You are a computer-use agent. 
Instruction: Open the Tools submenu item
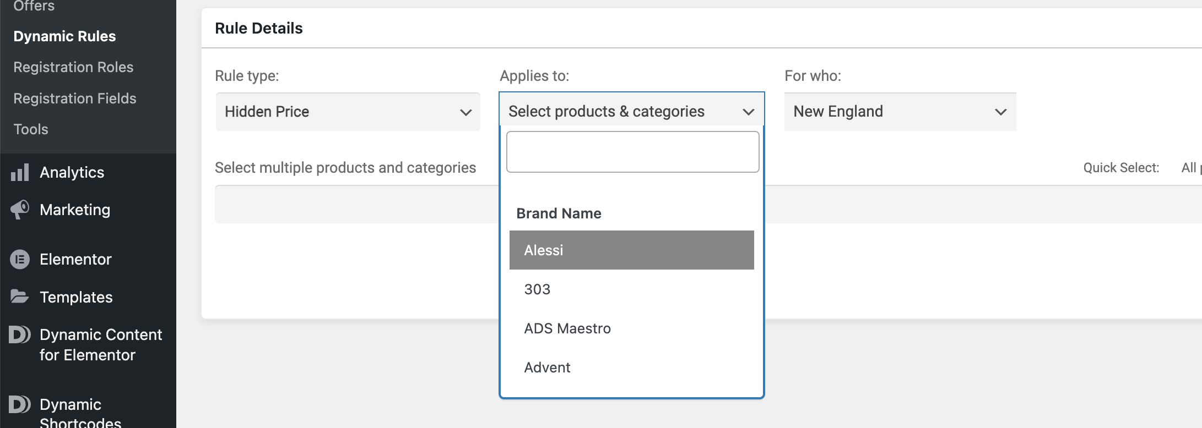coord(31,129)
